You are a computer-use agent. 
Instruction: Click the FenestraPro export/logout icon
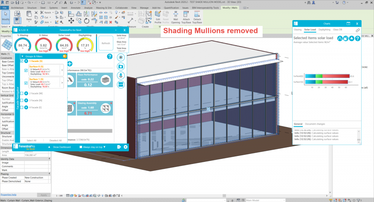[119, 147]
